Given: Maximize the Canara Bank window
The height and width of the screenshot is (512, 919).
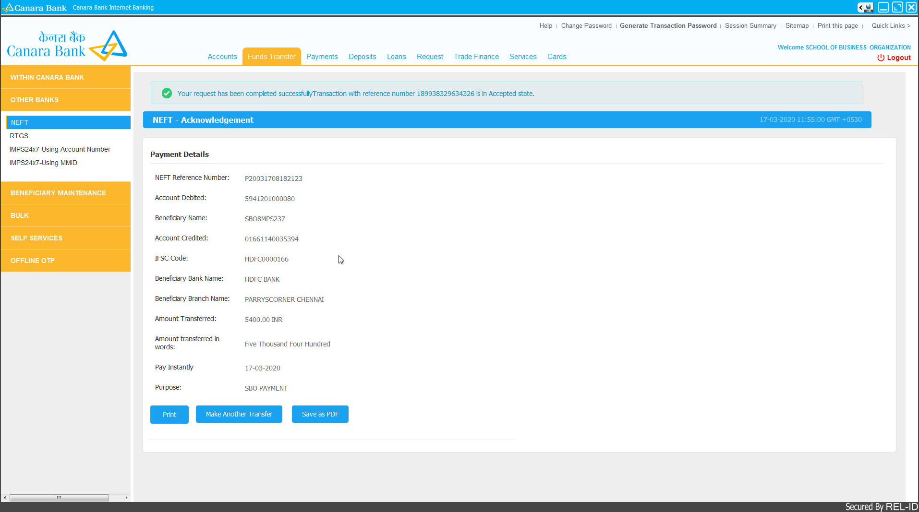Looking at the screenshot, I should coord(897,7).
